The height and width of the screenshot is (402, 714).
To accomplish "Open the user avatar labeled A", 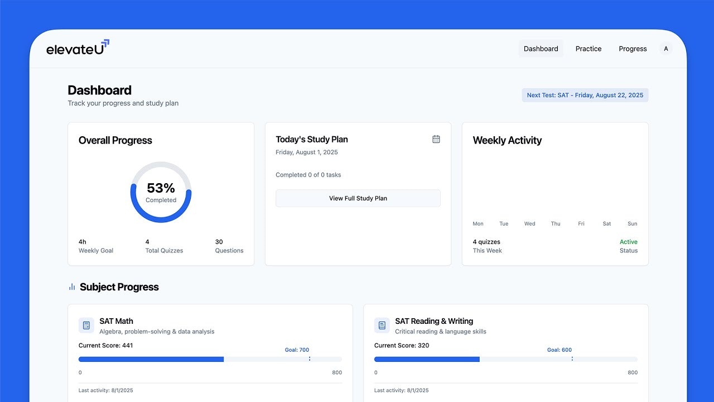I will tap(666, 49).
